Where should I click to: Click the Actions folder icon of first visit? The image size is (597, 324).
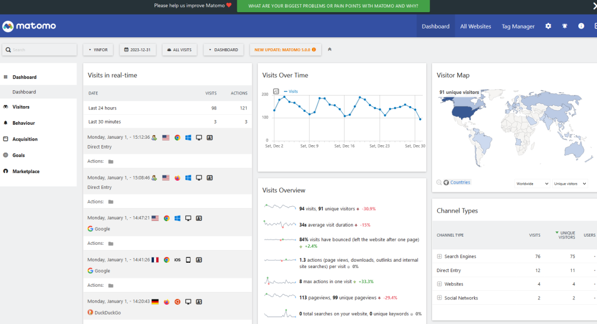point(111,161)
